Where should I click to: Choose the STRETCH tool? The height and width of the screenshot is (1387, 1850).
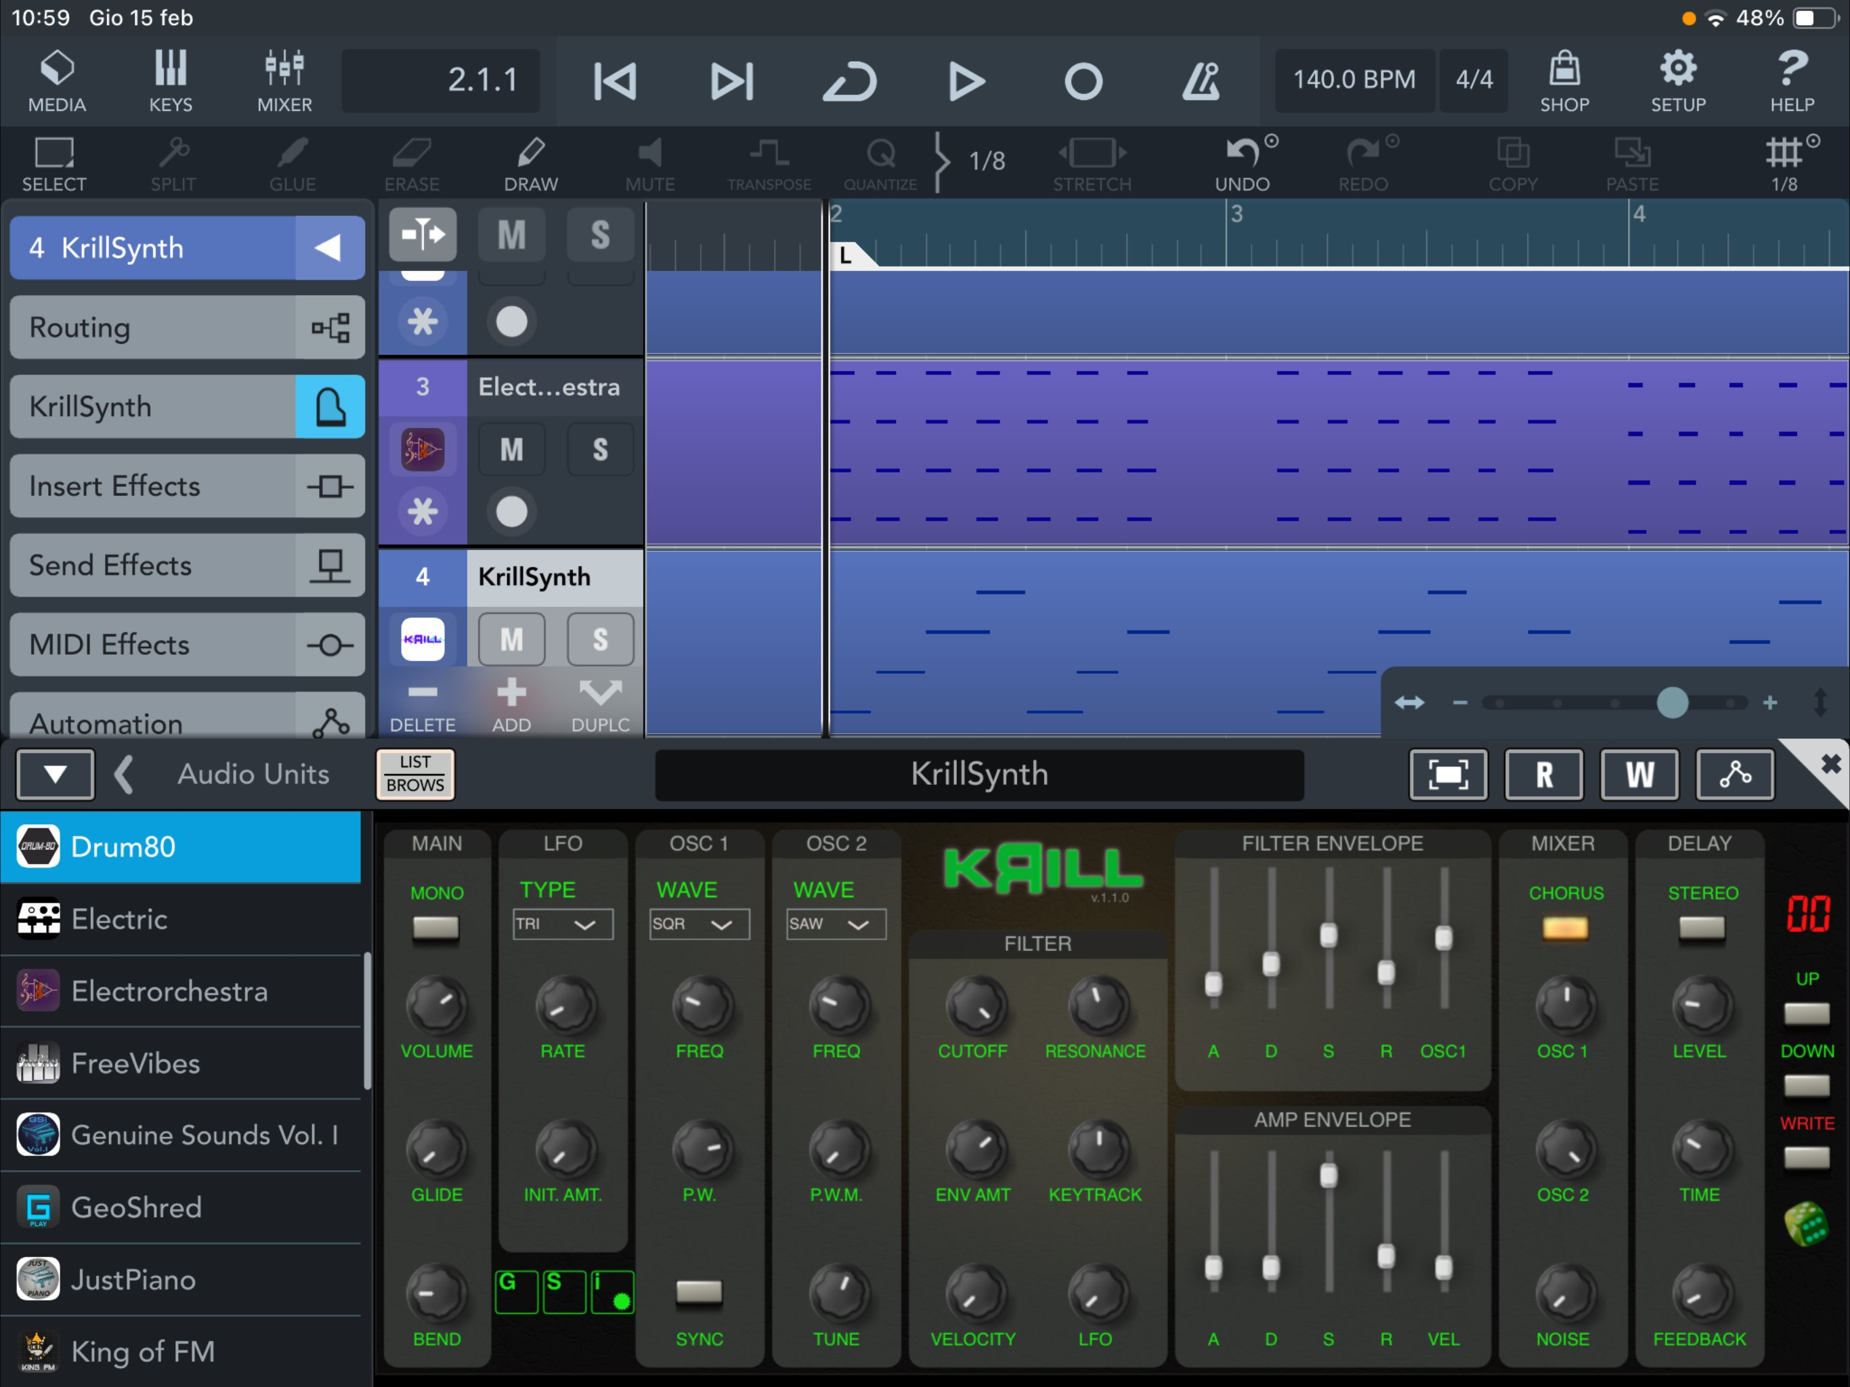coord(1092,164)
